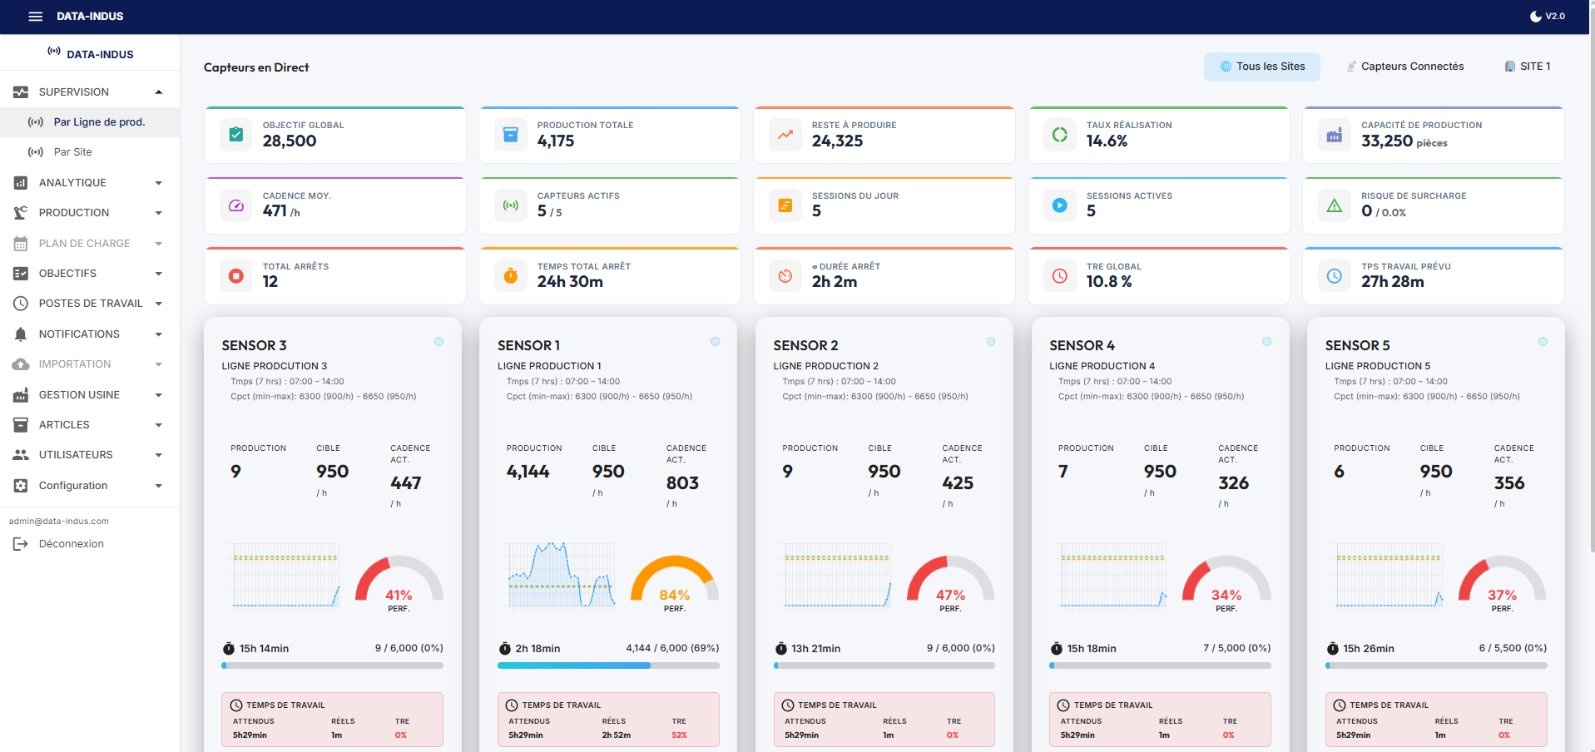Select Par Ligne de prod. menu item
This screenshot has width=1595, height=752.
tap(90, 121)
